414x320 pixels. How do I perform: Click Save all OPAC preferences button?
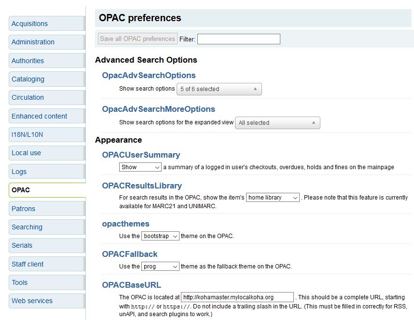(137, 39)
